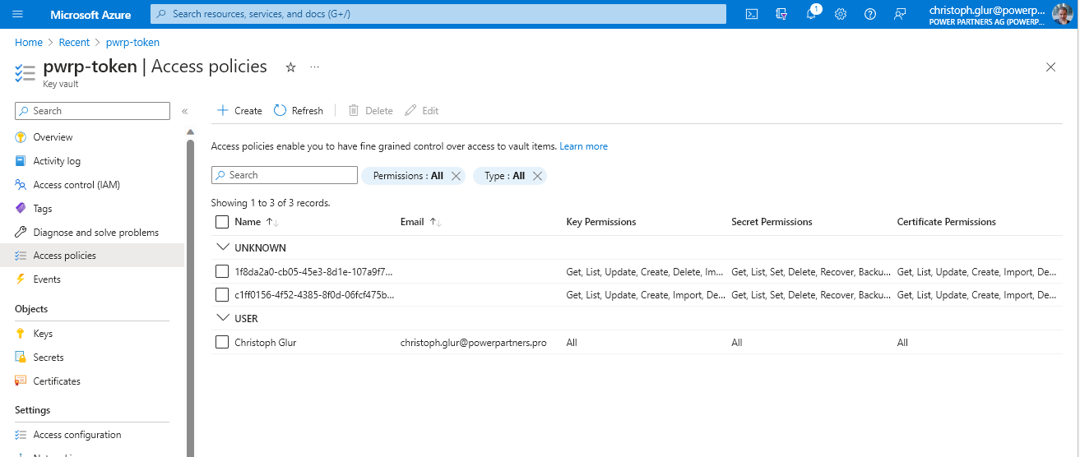Open portal settings gear
The image size is (1080, 457).
pyautogui.click(x=841, y=14)
